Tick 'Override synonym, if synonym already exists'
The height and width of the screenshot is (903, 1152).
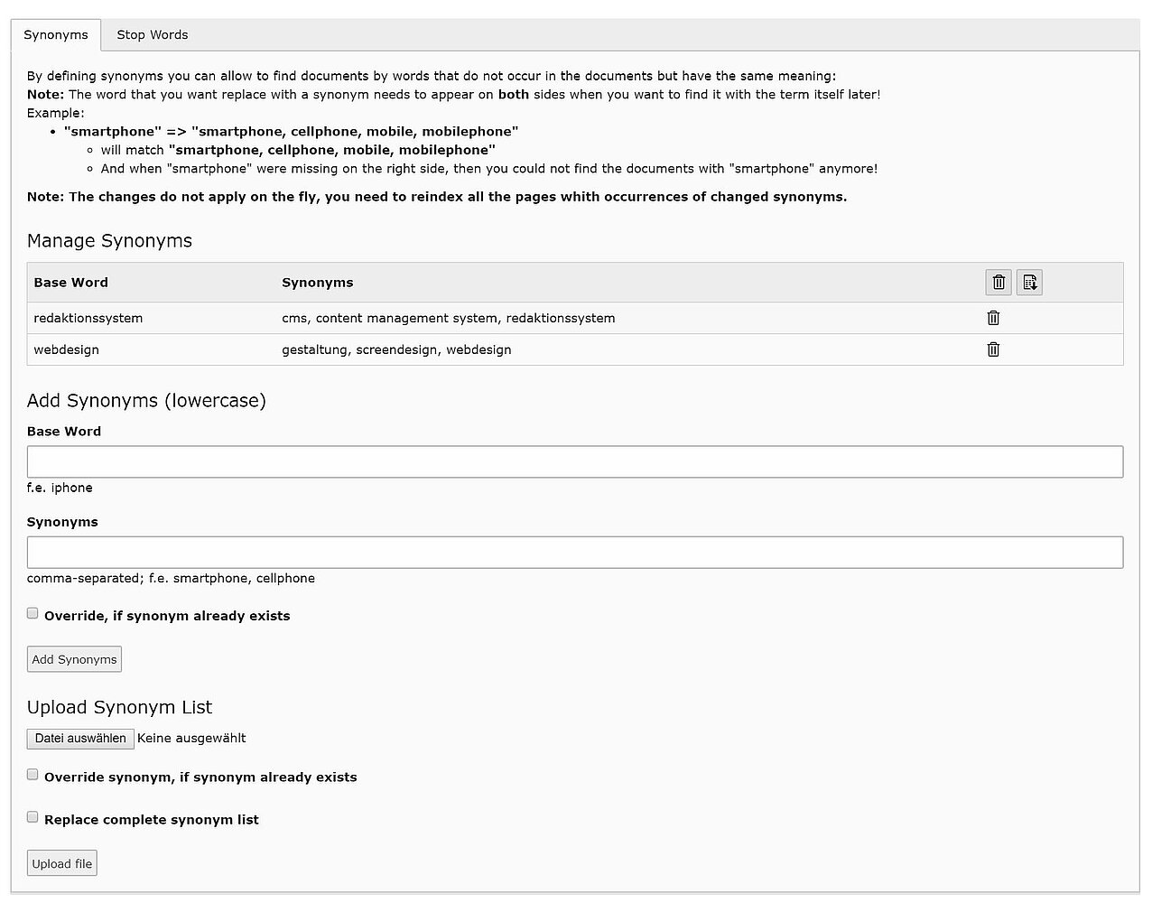pyautogui.click(x=33, y=775)
